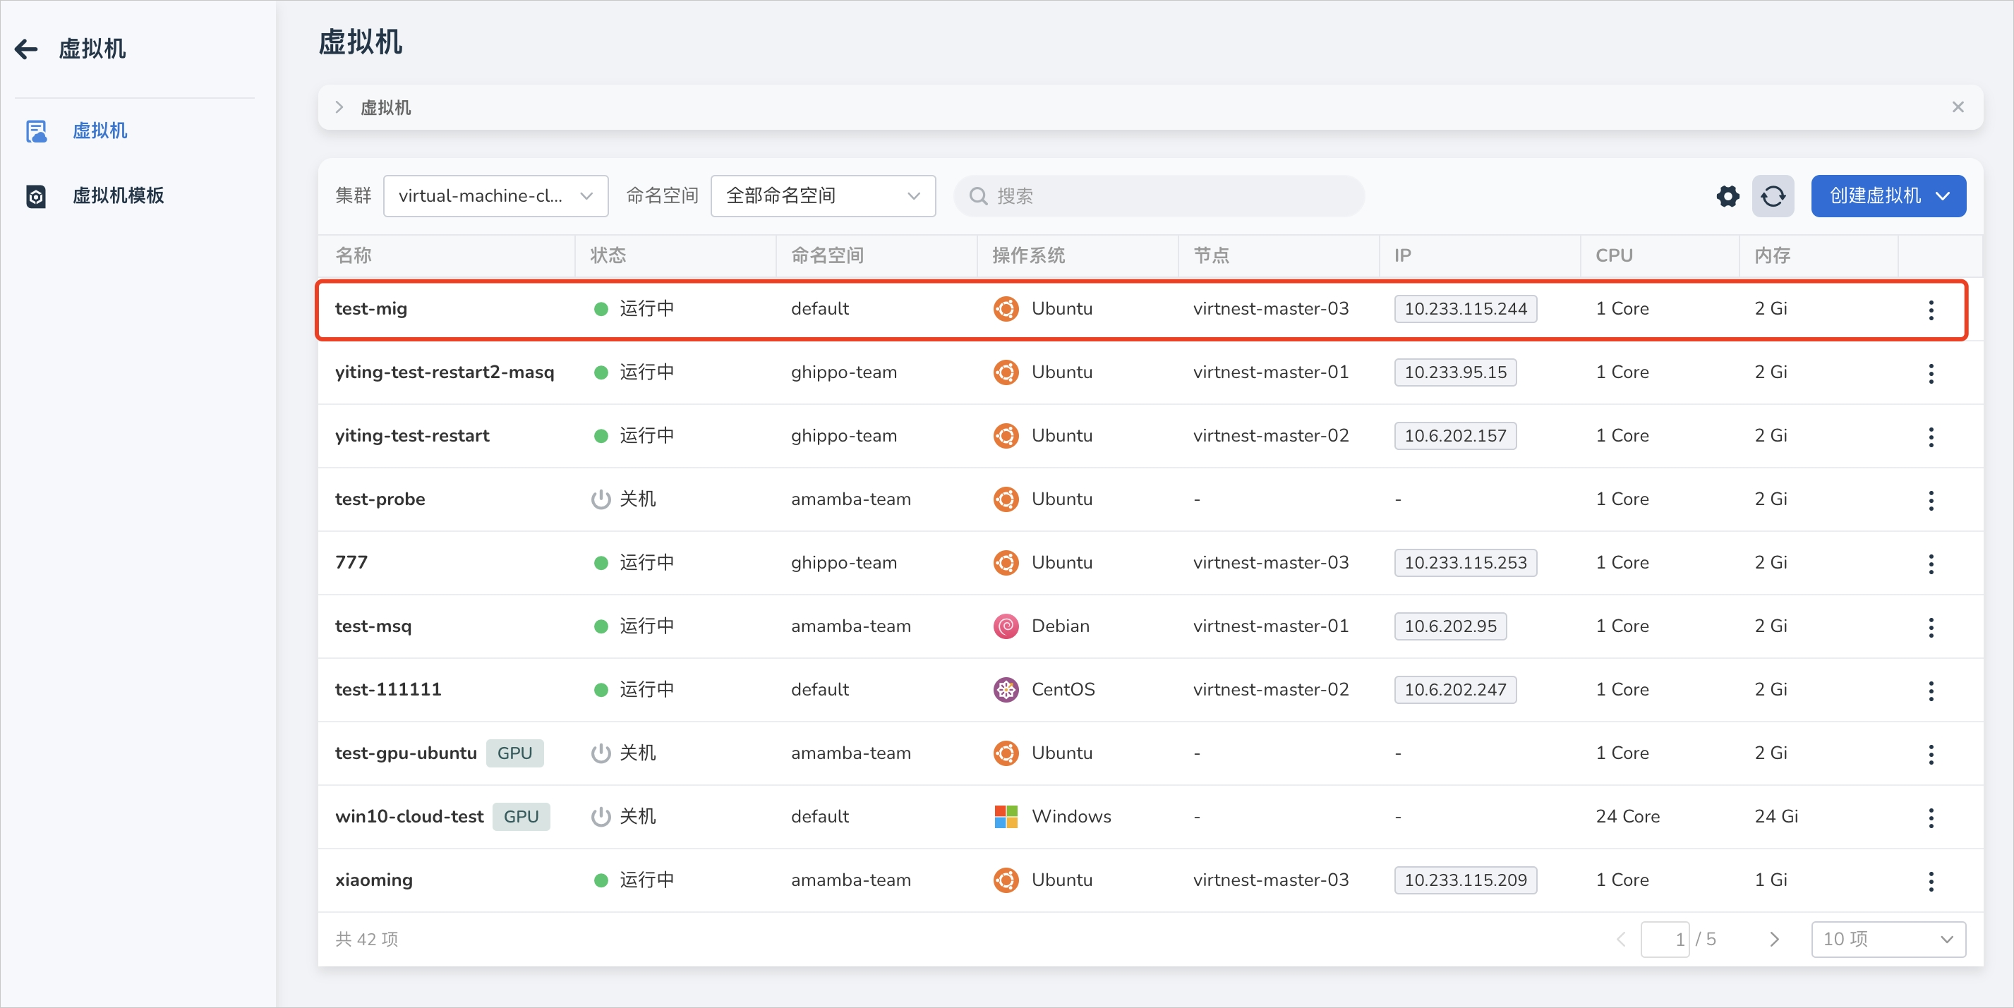Open the 10 项 page size dropdown

1888,940
